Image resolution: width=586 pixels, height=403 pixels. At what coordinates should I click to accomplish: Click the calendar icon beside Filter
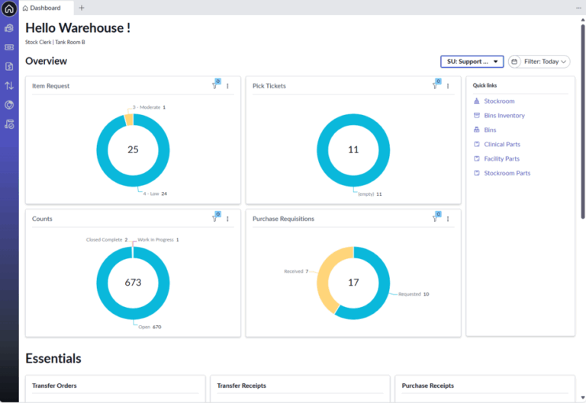[514, 62]
